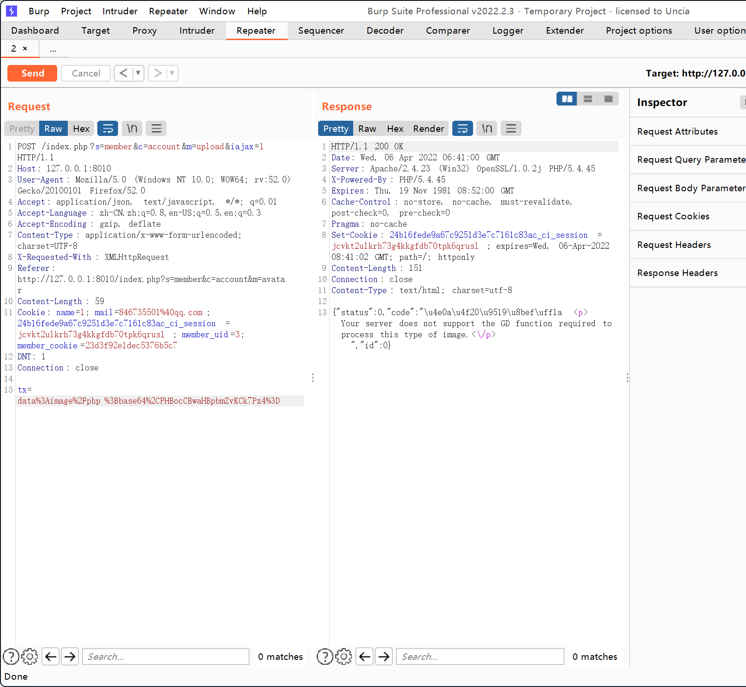Screen dimensions: 746x687
Task: Switch to combined tabbed layout
Action: click(x=608, y=99)
